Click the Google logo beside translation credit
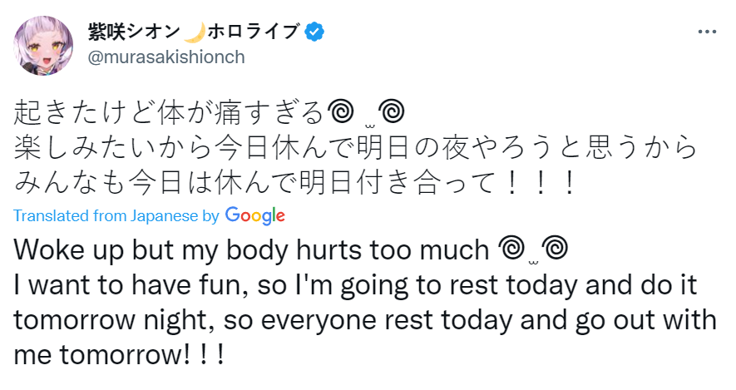 (x=254, y=215)
